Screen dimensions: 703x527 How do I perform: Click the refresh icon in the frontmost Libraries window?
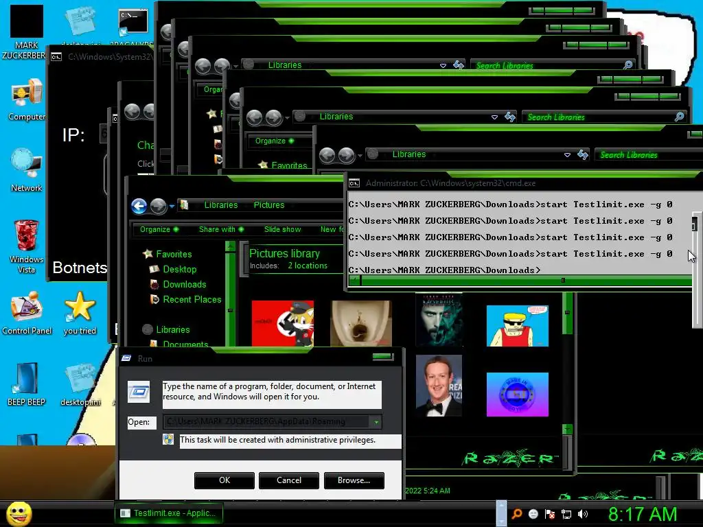coord(583,154)
